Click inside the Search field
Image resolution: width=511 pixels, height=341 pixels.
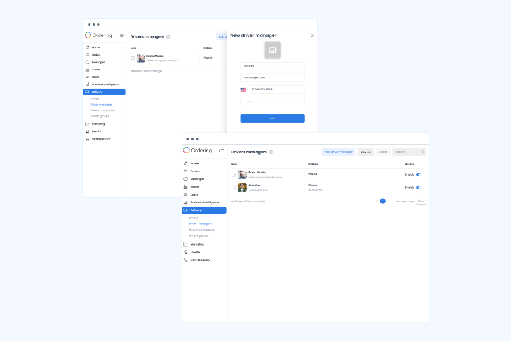[408, 152]
